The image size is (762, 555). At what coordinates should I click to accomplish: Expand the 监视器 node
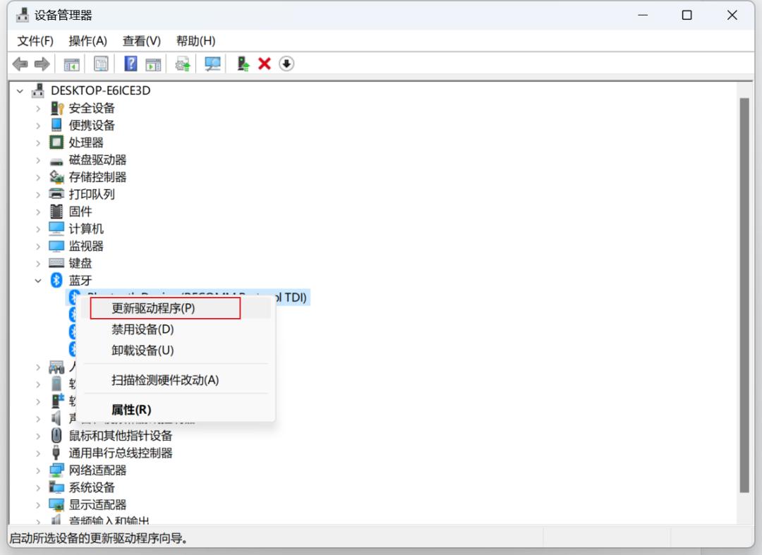point(38,246)
